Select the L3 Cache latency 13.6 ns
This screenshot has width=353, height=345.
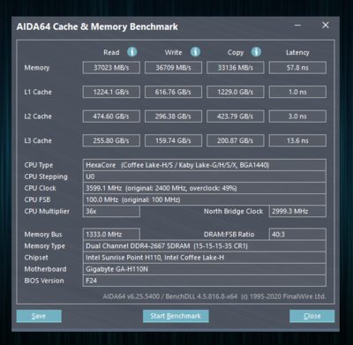tap(297, 140)
